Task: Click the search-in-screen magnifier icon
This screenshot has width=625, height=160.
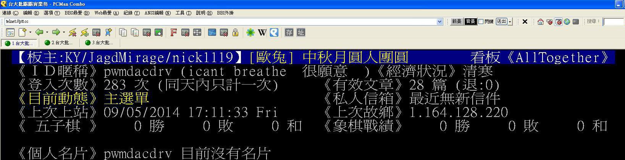Action: tap(158, 32)
